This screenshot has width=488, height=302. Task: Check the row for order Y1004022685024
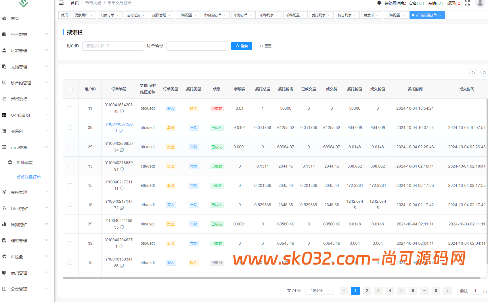pos(70,147)
